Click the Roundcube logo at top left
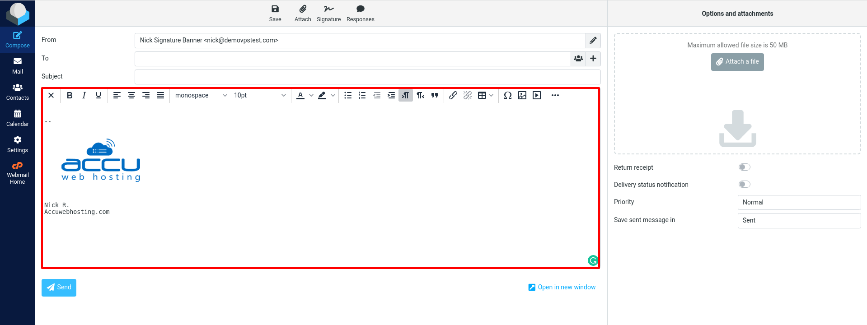This screenshot has height=325, width=867. (18, 14)
